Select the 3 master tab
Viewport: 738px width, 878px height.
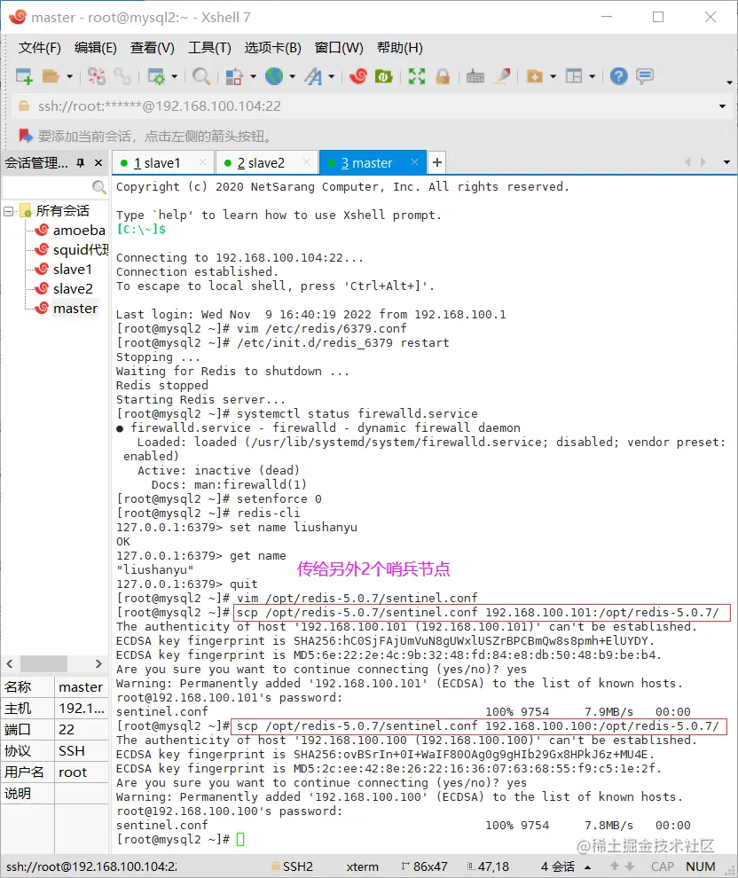click(x=373, y=163)
